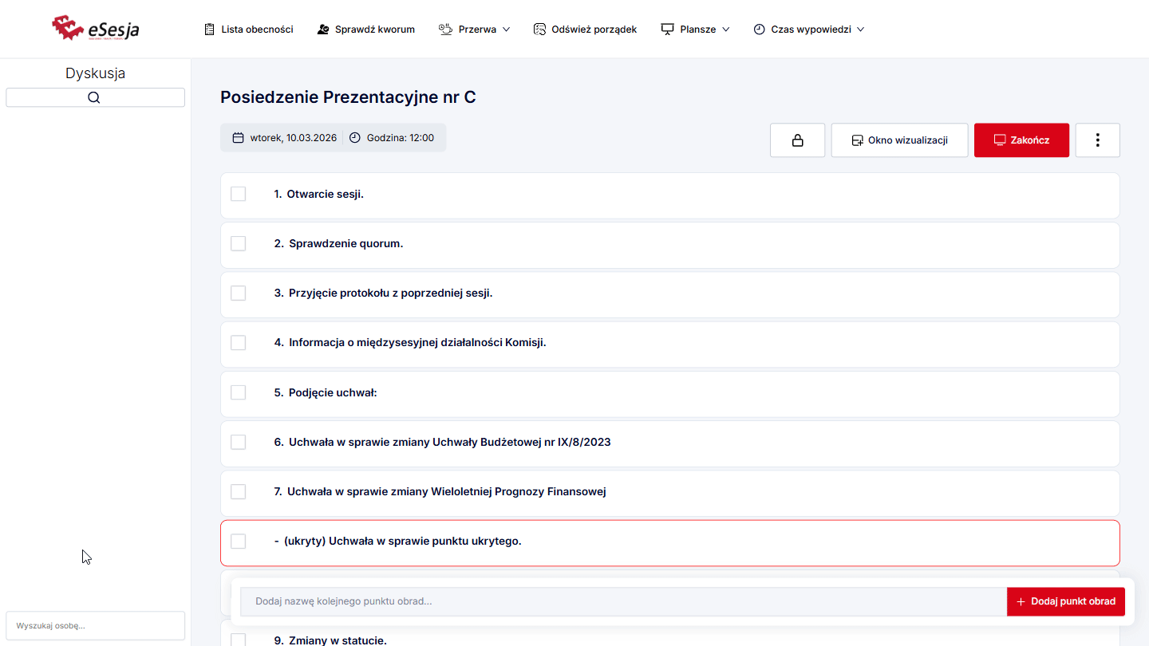Click the Lista obecności clipboard icon
Screen dimensions: 1149x646
pos(210,30)
